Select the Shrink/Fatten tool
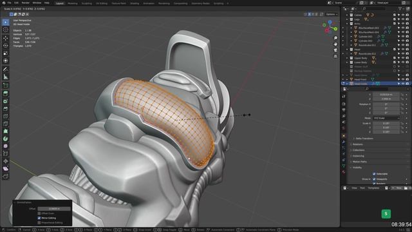Image resolution: width=412 pixels, height=232 pixels. pyautogui.click(x=6, y=161)
